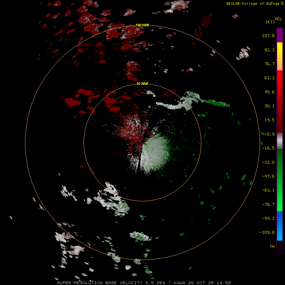This screenshot has height=285, width=285.
Task: Pick the gray zero-velocity band on color bar
Action: click(280, 141)
